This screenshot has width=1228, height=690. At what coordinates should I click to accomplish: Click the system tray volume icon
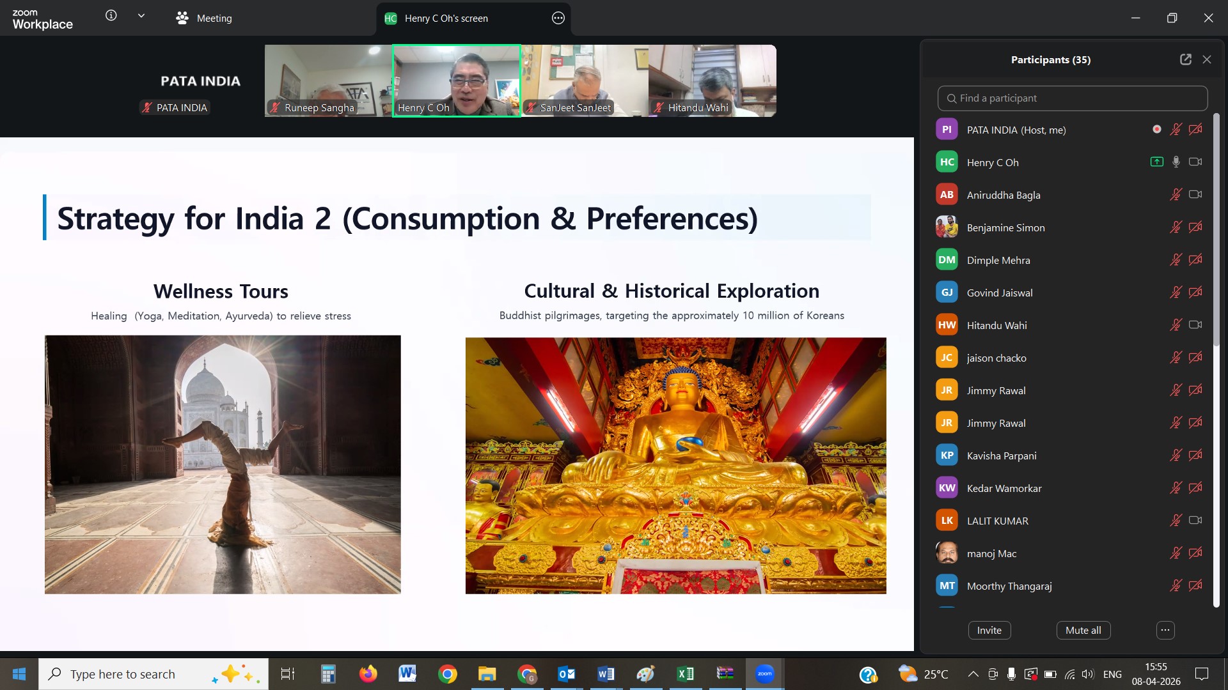[x=1088, y=673]
